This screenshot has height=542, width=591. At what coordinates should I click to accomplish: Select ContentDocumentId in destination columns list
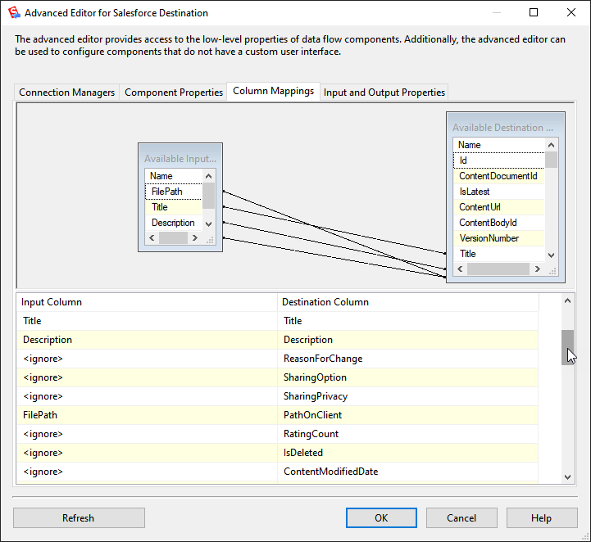pos(498,176)
